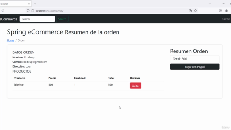This screenshot has height=130, width=231.
Task: Click the Producto column header
Action: tap(19, 78)
